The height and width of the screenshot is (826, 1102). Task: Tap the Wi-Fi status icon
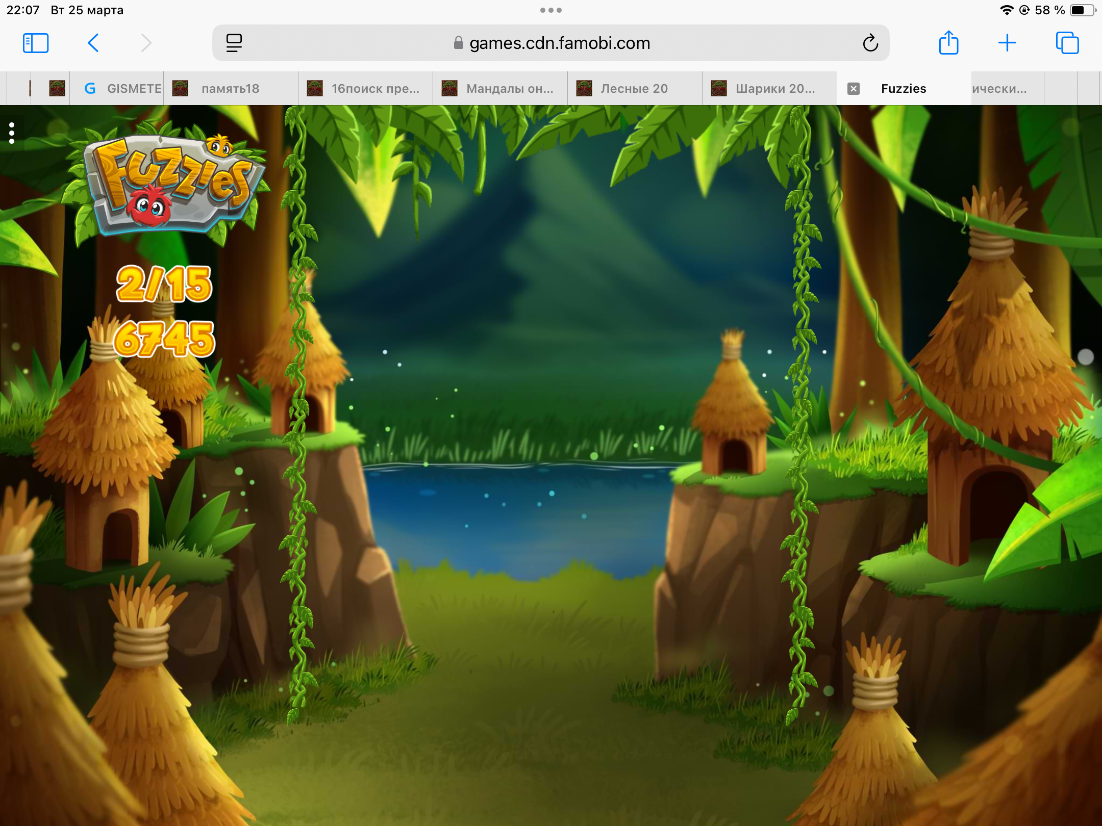tap(1007, 10)
